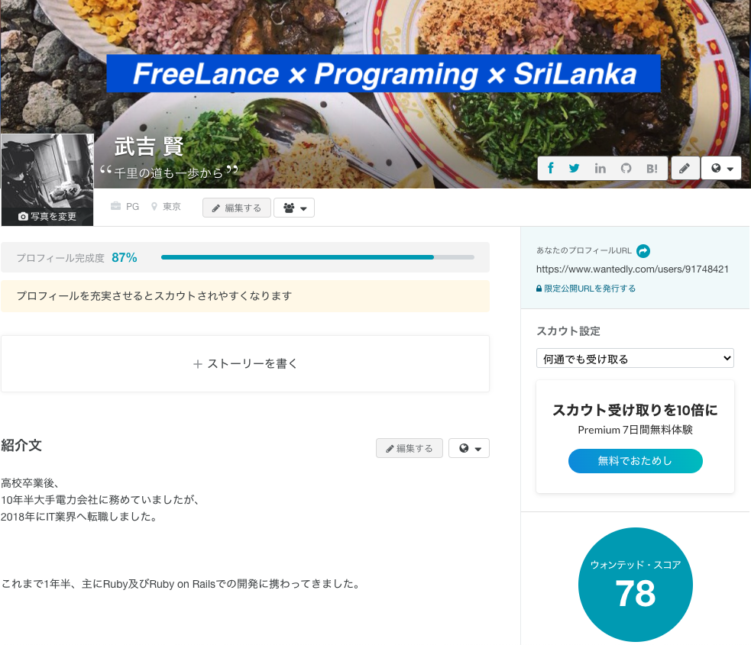
Task: Click the 写真を変更 camera overlay
Action: tap(47, 216)
